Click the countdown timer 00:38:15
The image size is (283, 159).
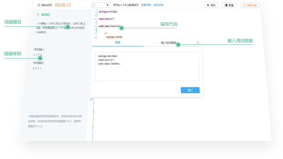click(x=63, y=5)
